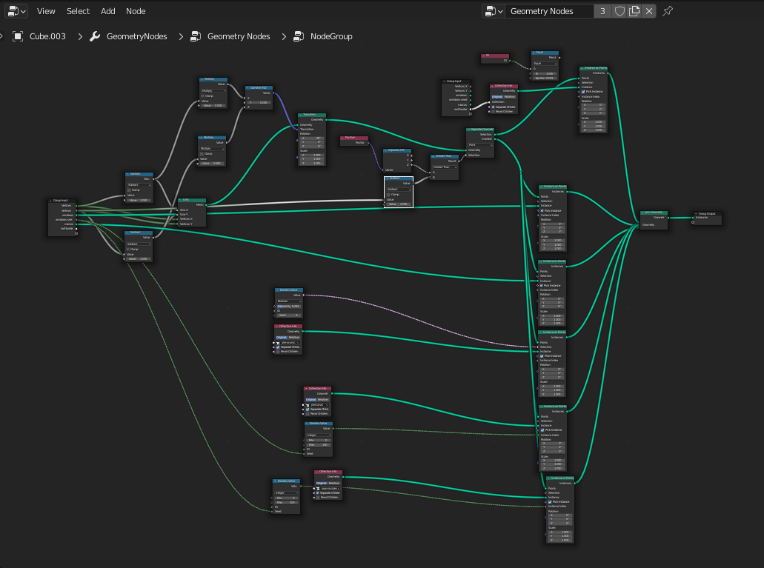Select Relative on the persianas Collection Info
The height and width of the screenshot is (568, 764).
(x=323, y=399)
